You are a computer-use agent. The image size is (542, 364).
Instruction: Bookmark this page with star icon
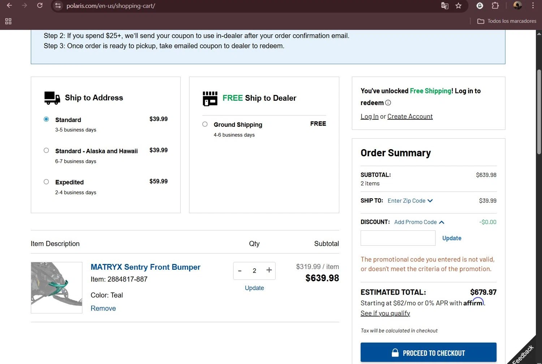(x=459, y=5)
